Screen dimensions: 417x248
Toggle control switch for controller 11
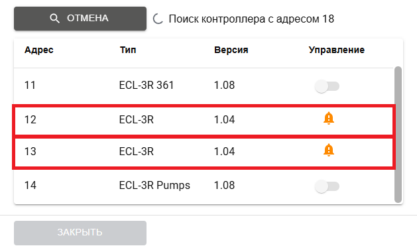pyautogui.click(x=327, y=86)
